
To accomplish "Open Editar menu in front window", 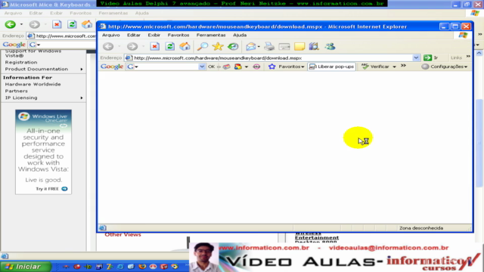I will [x=134, y=36].
